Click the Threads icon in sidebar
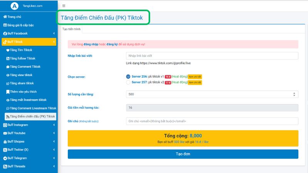 click(5, 166)
